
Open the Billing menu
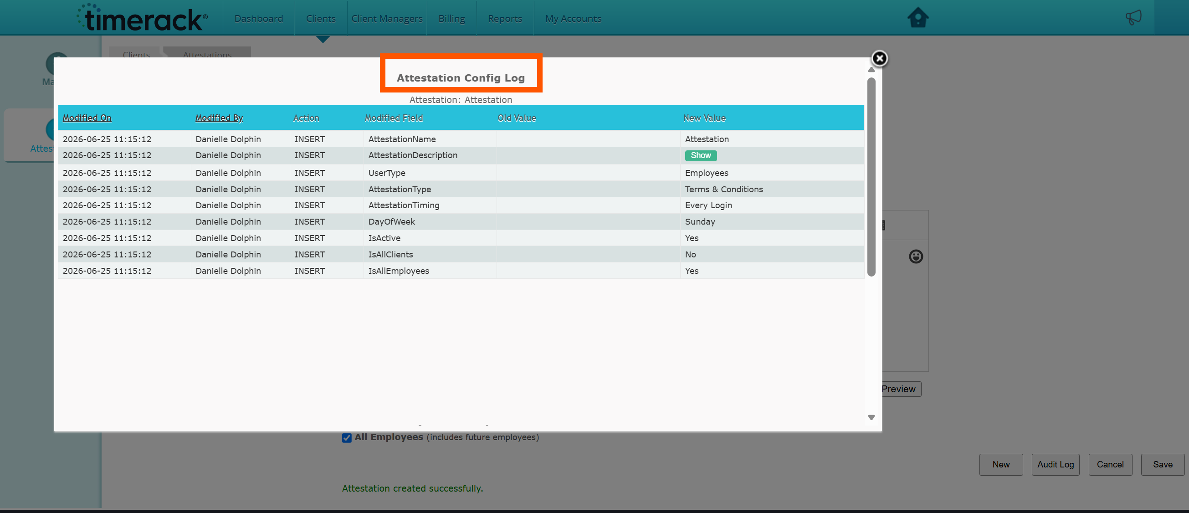click(x=451, y=19)
